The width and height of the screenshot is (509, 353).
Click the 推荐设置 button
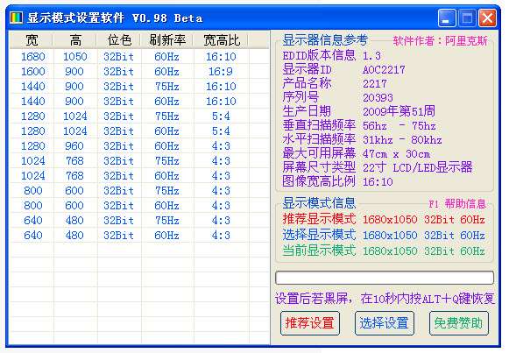coord(310,323)
